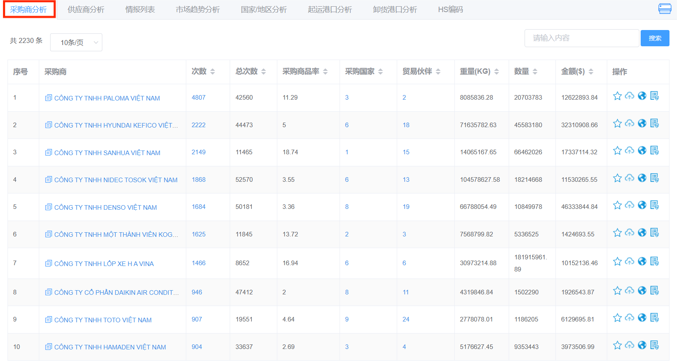Click cloud upload icon for DAIKIN AIR CONDIT
The height and width of the screenshot is (364, 677).
pos(630,291)
